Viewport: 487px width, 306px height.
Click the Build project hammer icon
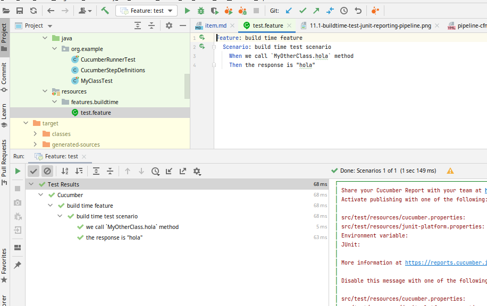point(105,11)
